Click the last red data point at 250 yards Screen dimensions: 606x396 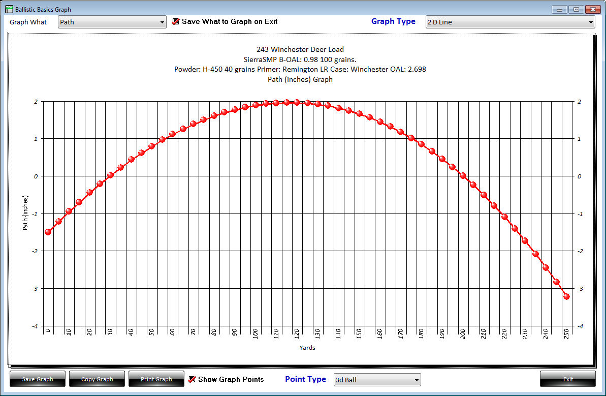click(567, 296)
